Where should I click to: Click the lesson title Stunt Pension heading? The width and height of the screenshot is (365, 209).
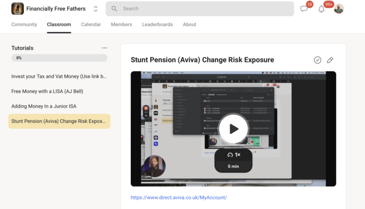[202, 60]
